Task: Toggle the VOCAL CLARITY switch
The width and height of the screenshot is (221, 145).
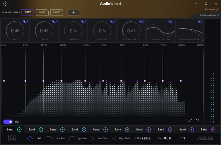Action: pyautogui.click(x=142, y=21)
